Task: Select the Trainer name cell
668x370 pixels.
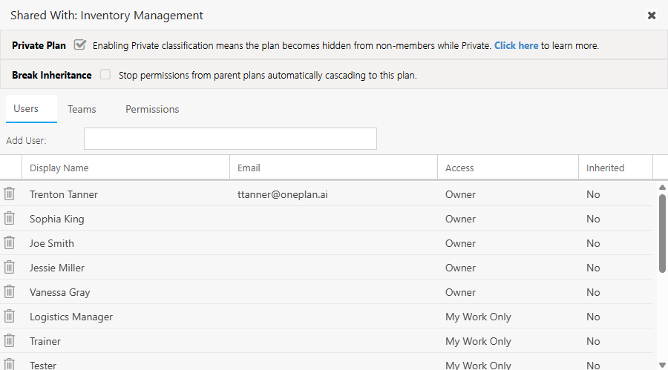Action: point(125,341)
